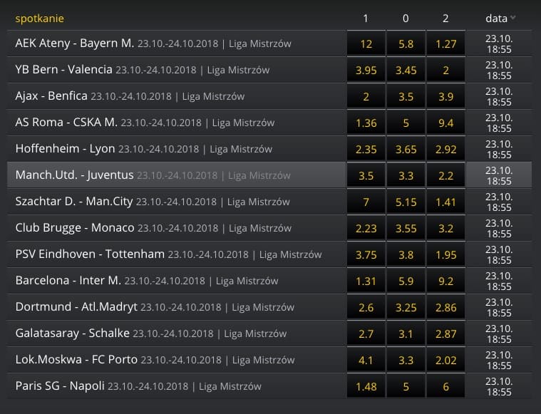
Task: Select Paris SG win odds 1.48
Action: pos(366,386)
